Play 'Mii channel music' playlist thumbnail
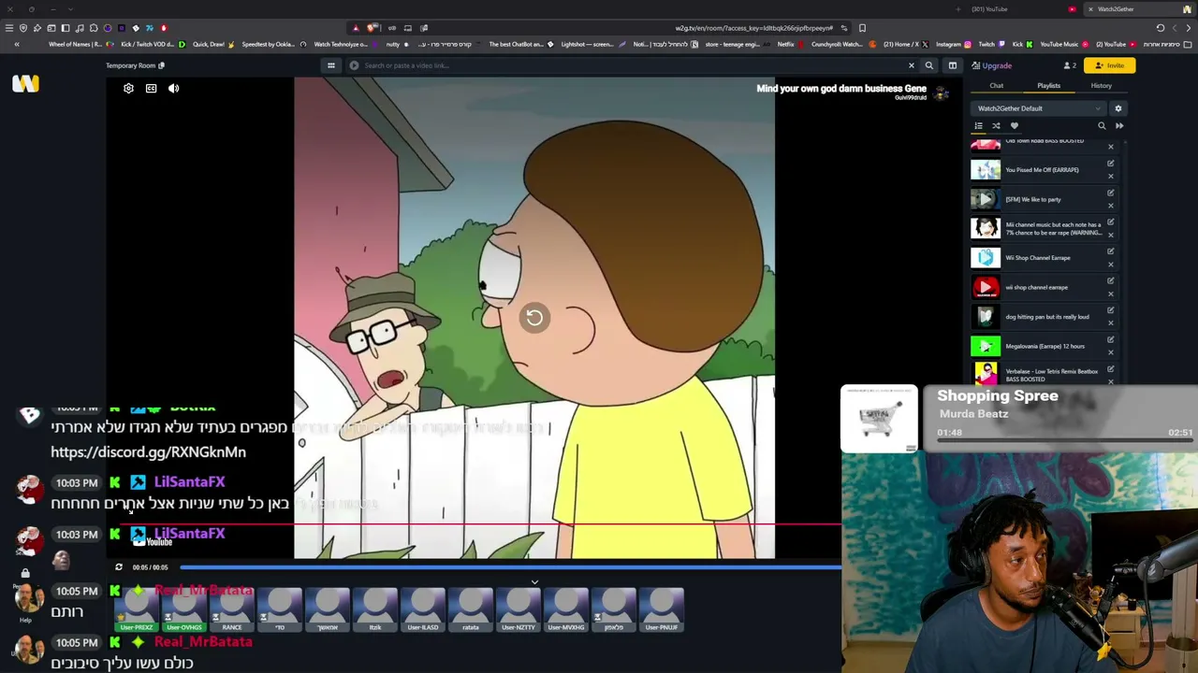Viewport: 1198px width, 673px height. point(985,228)
